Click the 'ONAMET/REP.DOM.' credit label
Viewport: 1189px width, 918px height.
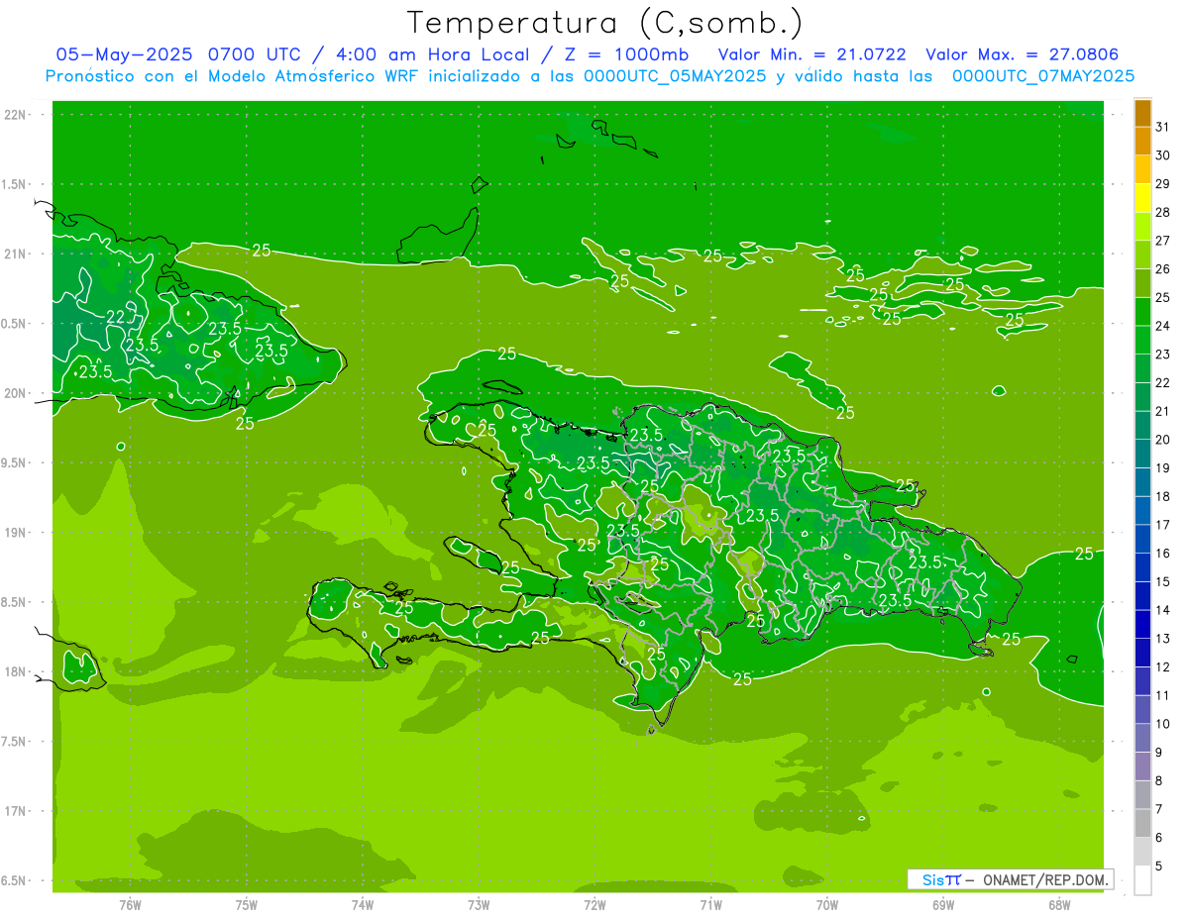[x=1046, y=879]
